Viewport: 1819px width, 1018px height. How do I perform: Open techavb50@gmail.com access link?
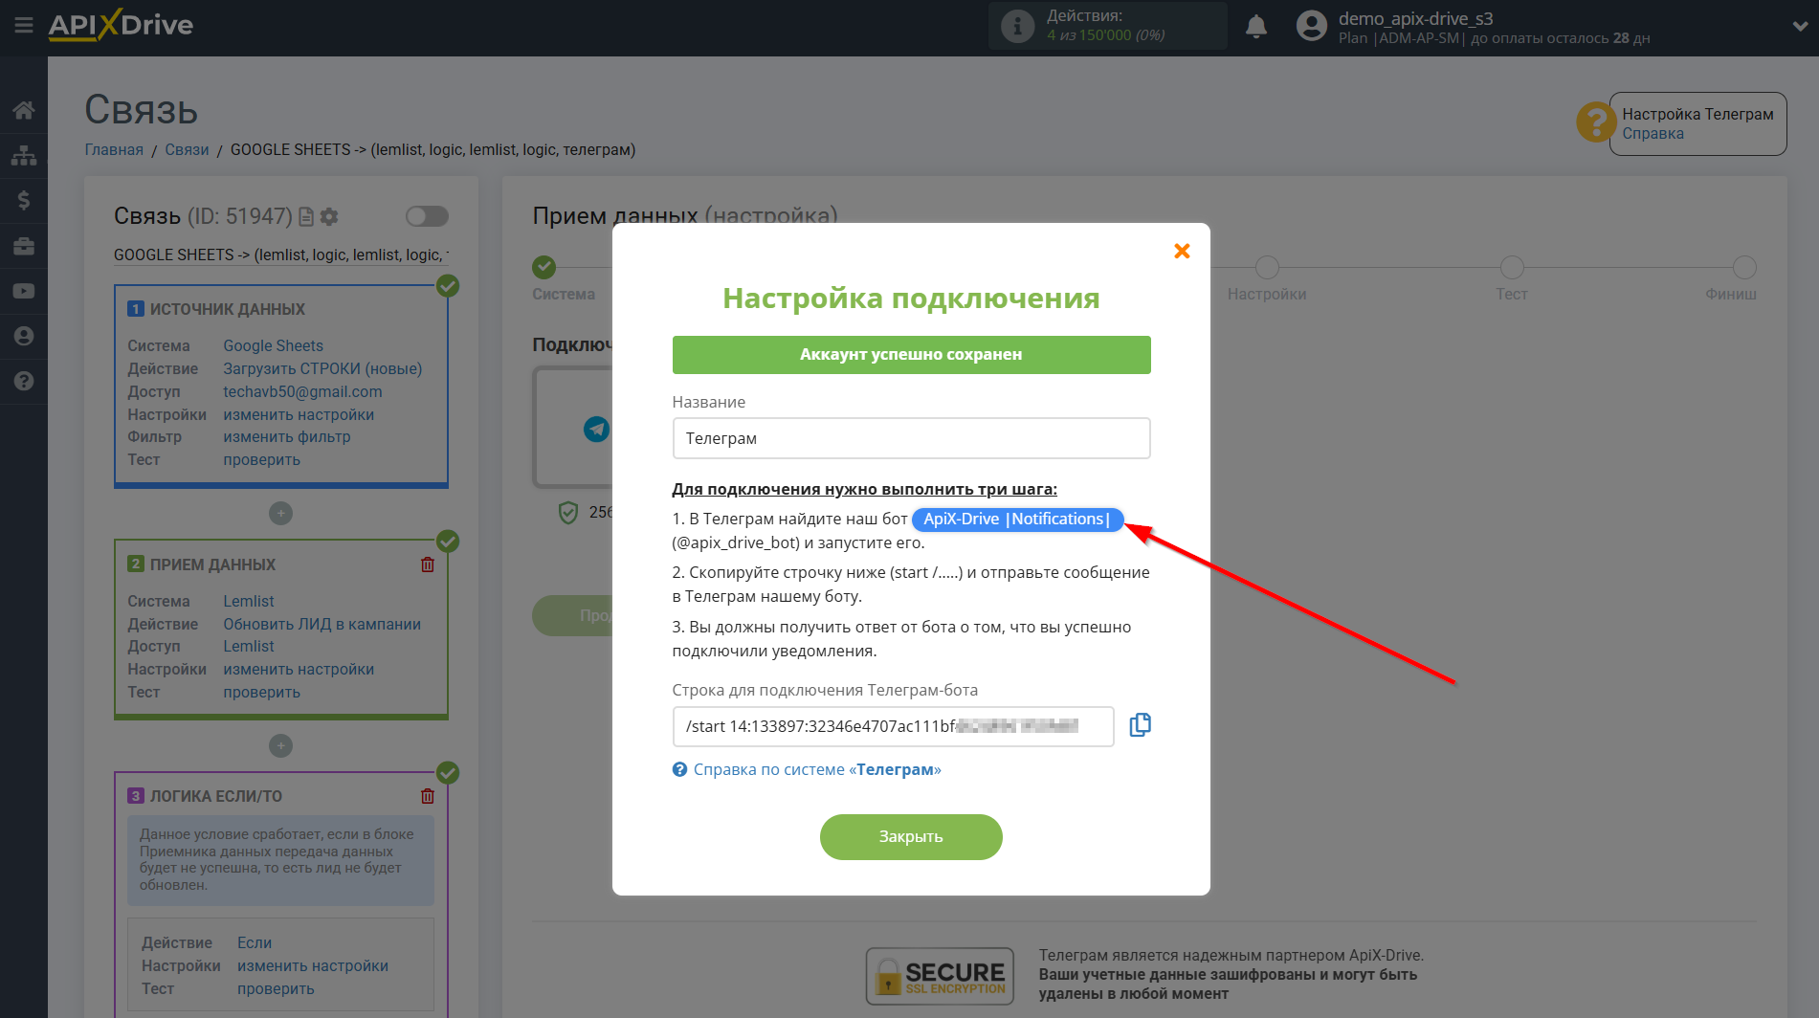tap(302, 391)
